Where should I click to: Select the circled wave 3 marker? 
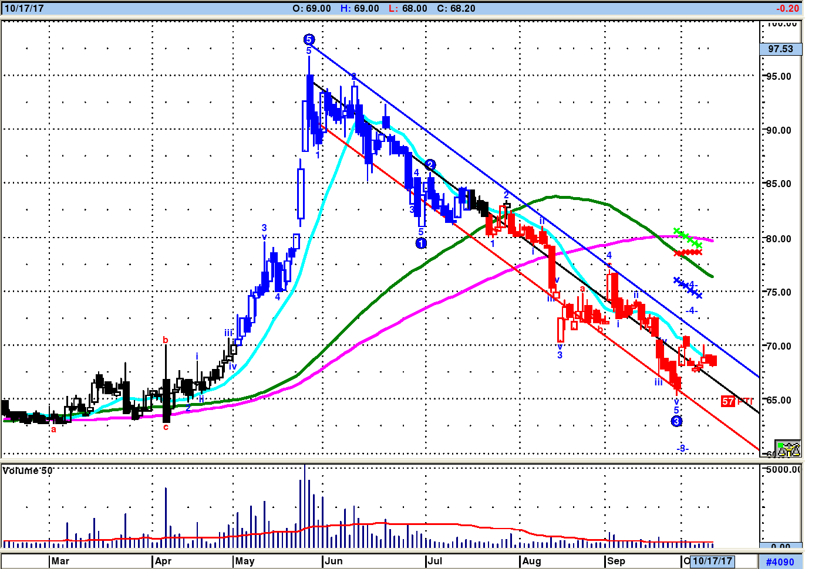676,421
